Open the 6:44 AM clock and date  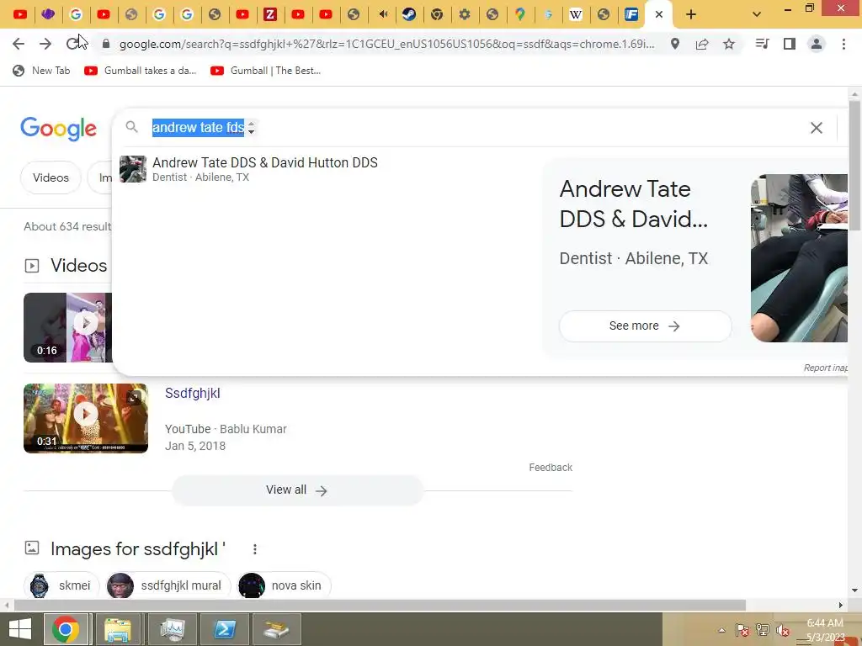click(825, 630)
